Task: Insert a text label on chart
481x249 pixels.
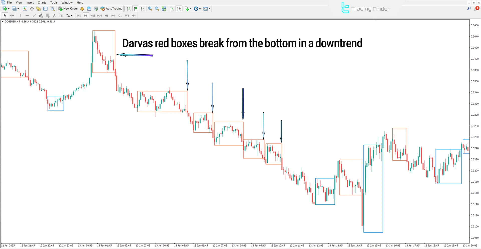Action: [61, 15]
